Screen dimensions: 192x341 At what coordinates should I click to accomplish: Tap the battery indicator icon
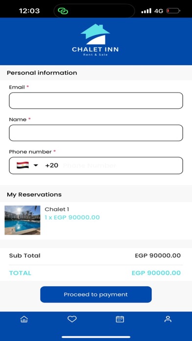pos(173,11)
